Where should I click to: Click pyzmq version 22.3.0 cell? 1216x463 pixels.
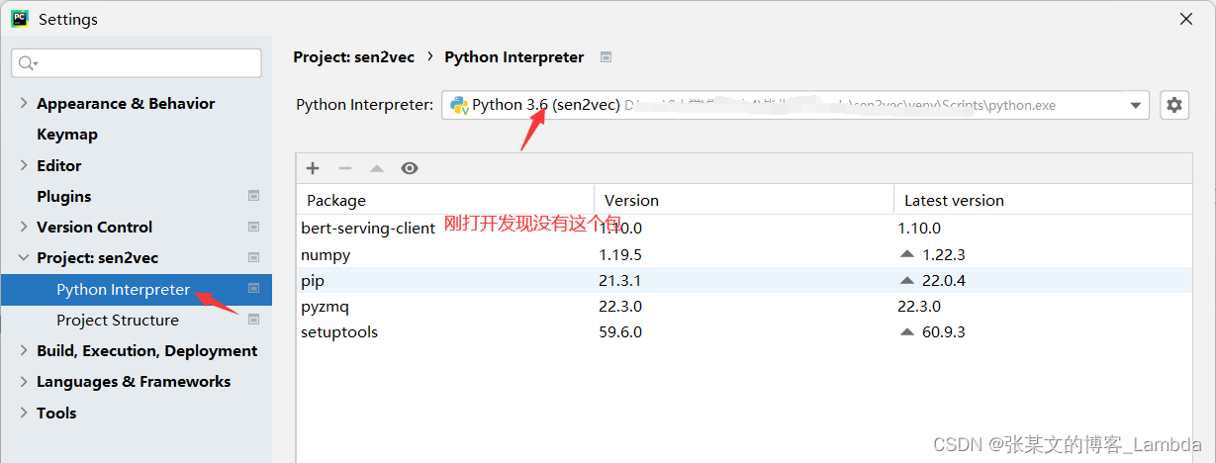coord(620,307)
